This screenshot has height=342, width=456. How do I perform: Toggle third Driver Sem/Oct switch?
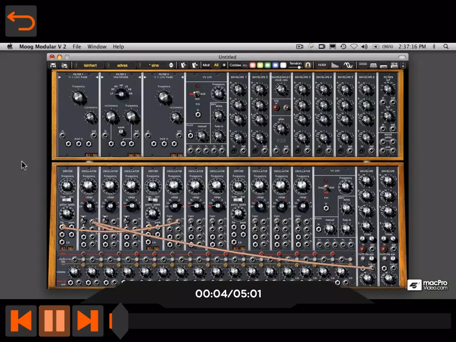tap(238, 200)
